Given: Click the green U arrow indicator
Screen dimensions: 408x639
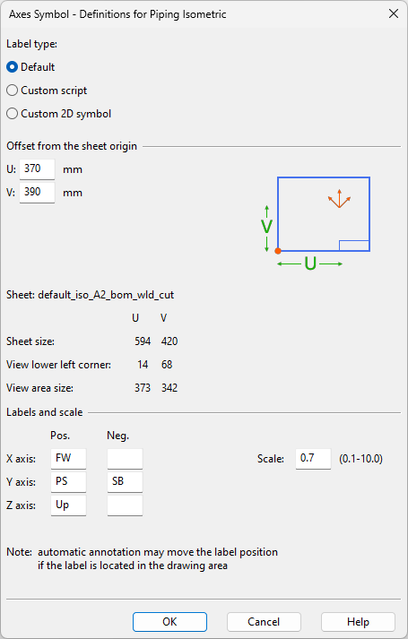Looking at the screenshot, I should point(309,264).
